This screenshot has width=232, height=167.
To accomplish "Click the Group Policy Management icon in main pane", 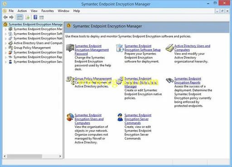I will click(x=70, y=80).
